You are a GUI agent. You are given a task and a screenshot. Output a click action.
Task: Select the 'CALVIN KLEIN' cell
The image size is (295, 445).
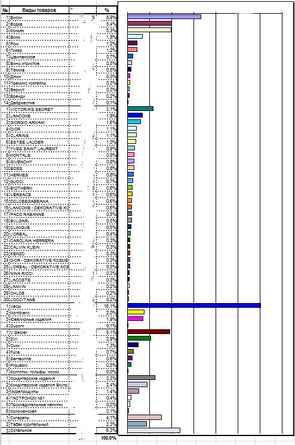point(39,247)
